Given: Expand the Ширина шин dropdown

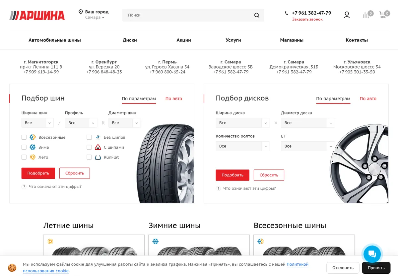Looking at the screenshot, I should 37,123.
